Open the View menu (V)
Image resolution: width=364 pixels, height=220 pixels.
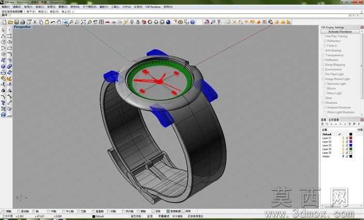(x=28, y=7)
